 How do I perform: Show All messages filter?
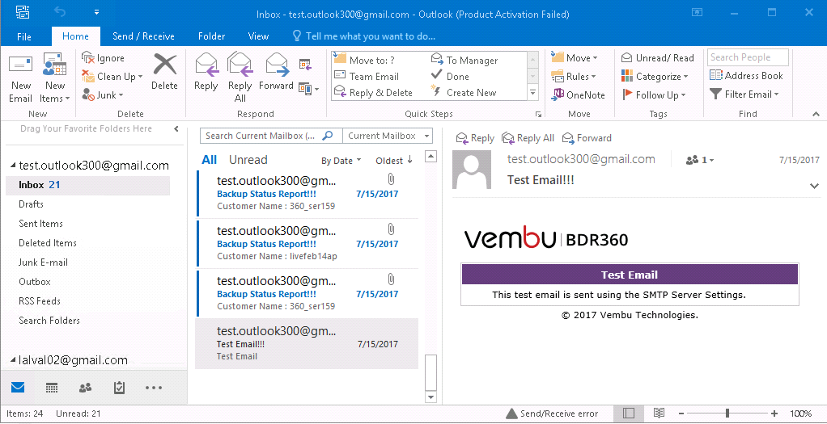tap(210, 160)
